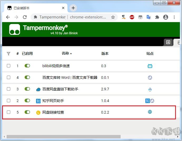This screenshot has width=182, height=141.
Task: Open a new browser tab
Action: (x=73, y=8)
